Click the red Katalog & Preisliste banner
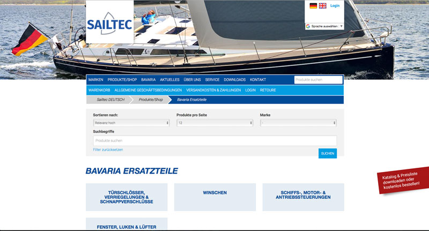Screen dimensions: 429x231 click(403, 181)
